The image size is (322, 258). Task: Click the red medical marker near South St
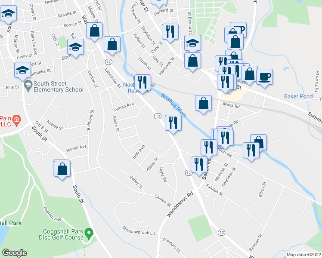coord(17,120)
